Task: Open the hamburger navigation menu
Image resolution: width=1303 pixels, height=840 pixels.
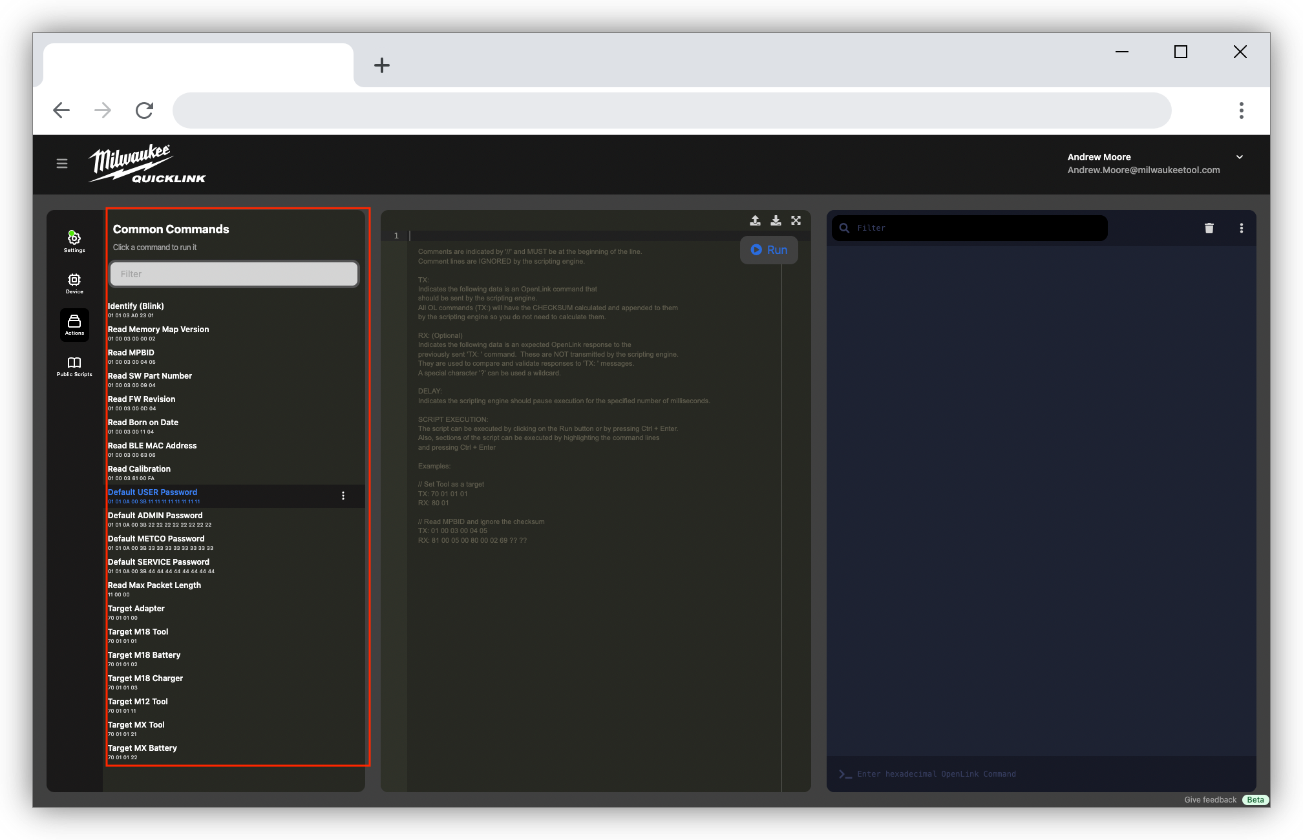Action: point(62,163)
